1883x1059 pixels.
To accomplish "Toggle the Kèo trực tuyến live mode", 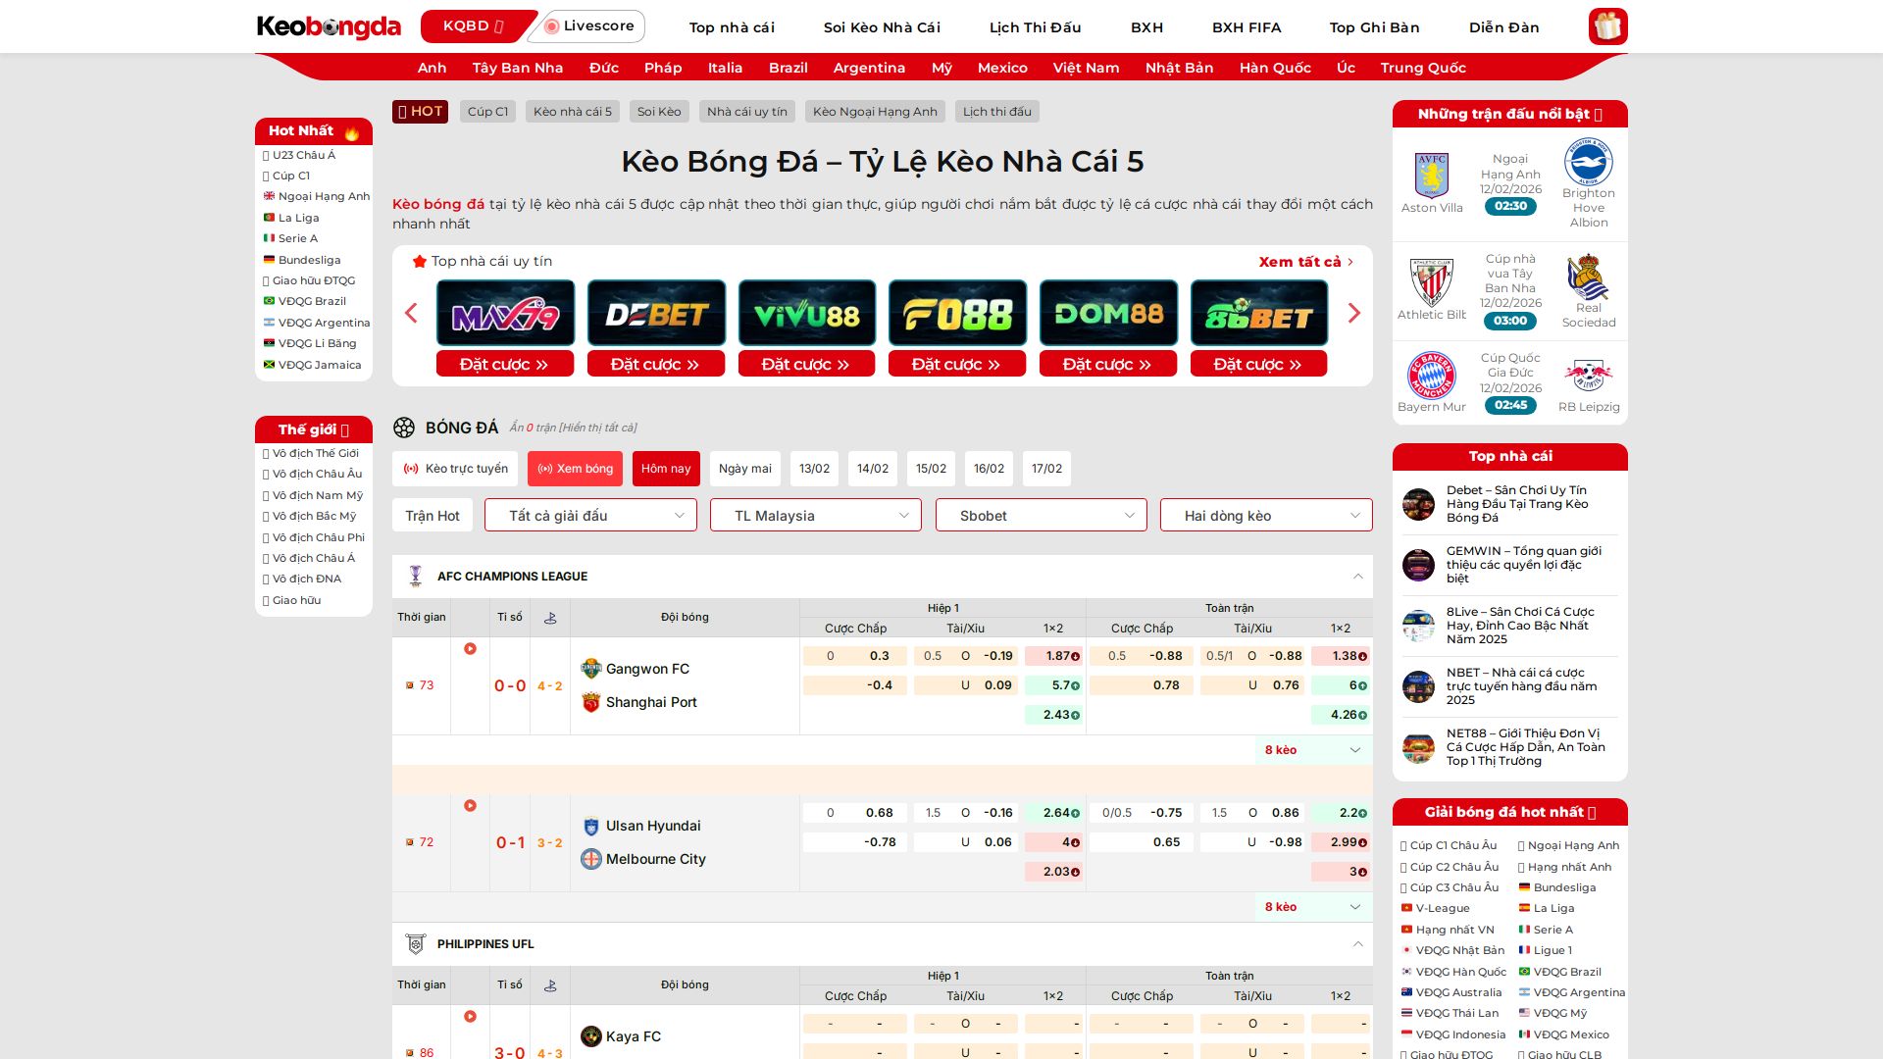I will [x=455, y=469].
